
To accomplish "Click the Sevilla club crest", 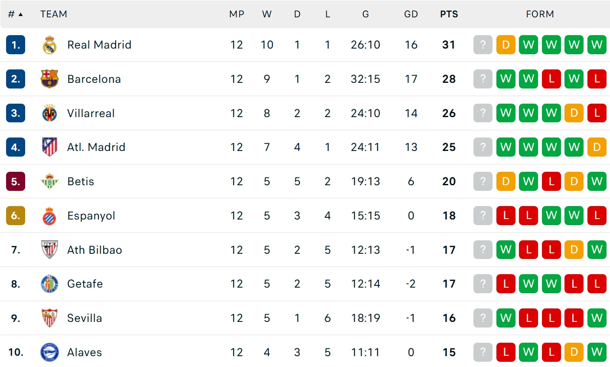I will coord(49,318).
